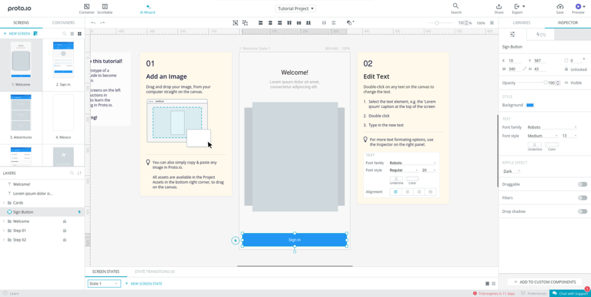Group selected items with first arrange icon
The width and height of the screenshot is (591, 297).
235,23
